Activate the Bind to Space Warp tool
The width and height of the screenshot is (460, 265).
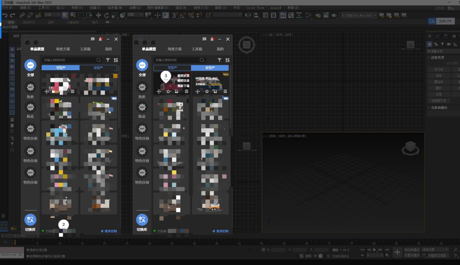click(x=38, y=15)
